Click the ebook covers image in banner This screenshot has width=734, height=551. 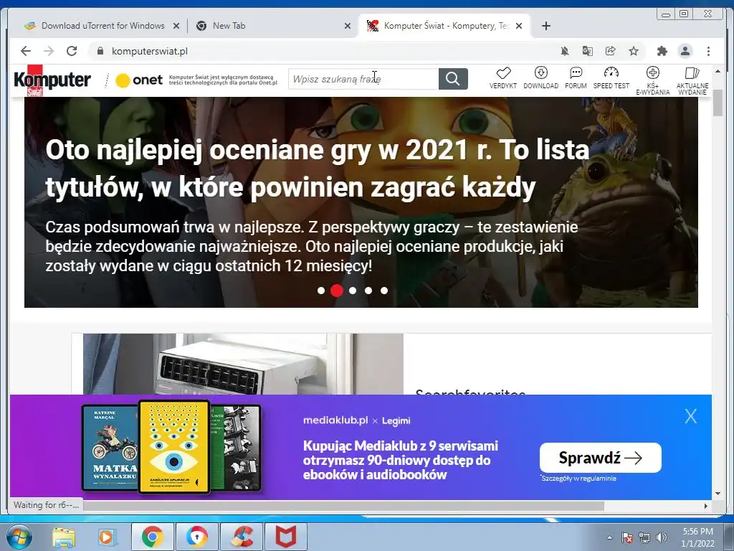point(171,447)
